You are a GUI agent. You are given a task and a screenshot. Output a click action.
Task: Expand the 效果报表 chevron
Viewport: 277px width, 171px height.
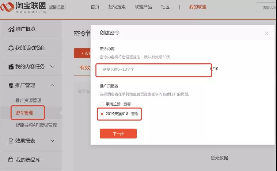click(x=52, y=141)
